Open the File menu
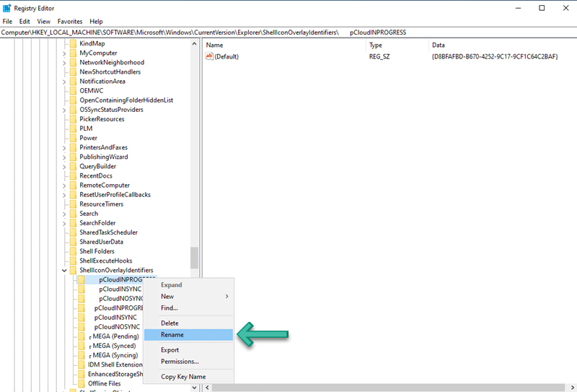 pos(7,22)
